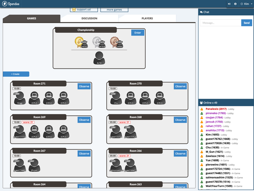Observe Room 270
Screen dimensions: 254x191
(x=180, y=87)
